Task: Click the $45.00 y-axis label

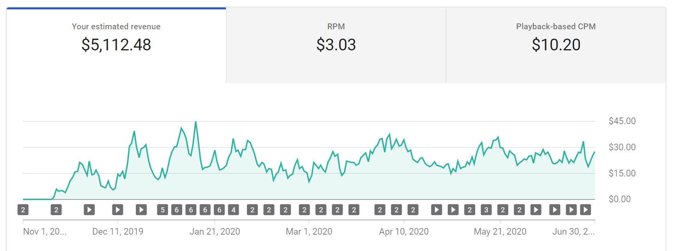Action: point(622,121)
